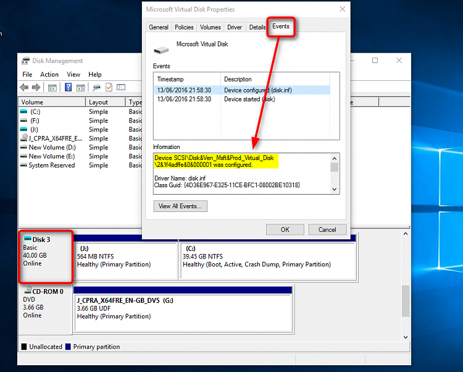This screenshot has height=372, width=463.
Task: Click the Information box scrollbar thumb
Action: [x=334, y=167]
